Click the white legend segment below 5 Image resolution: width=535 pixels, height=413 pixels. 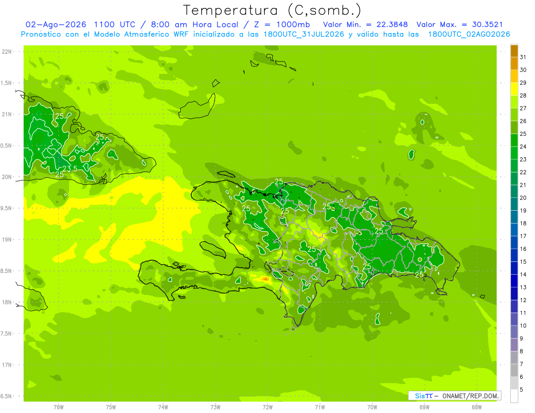[514, 396]
